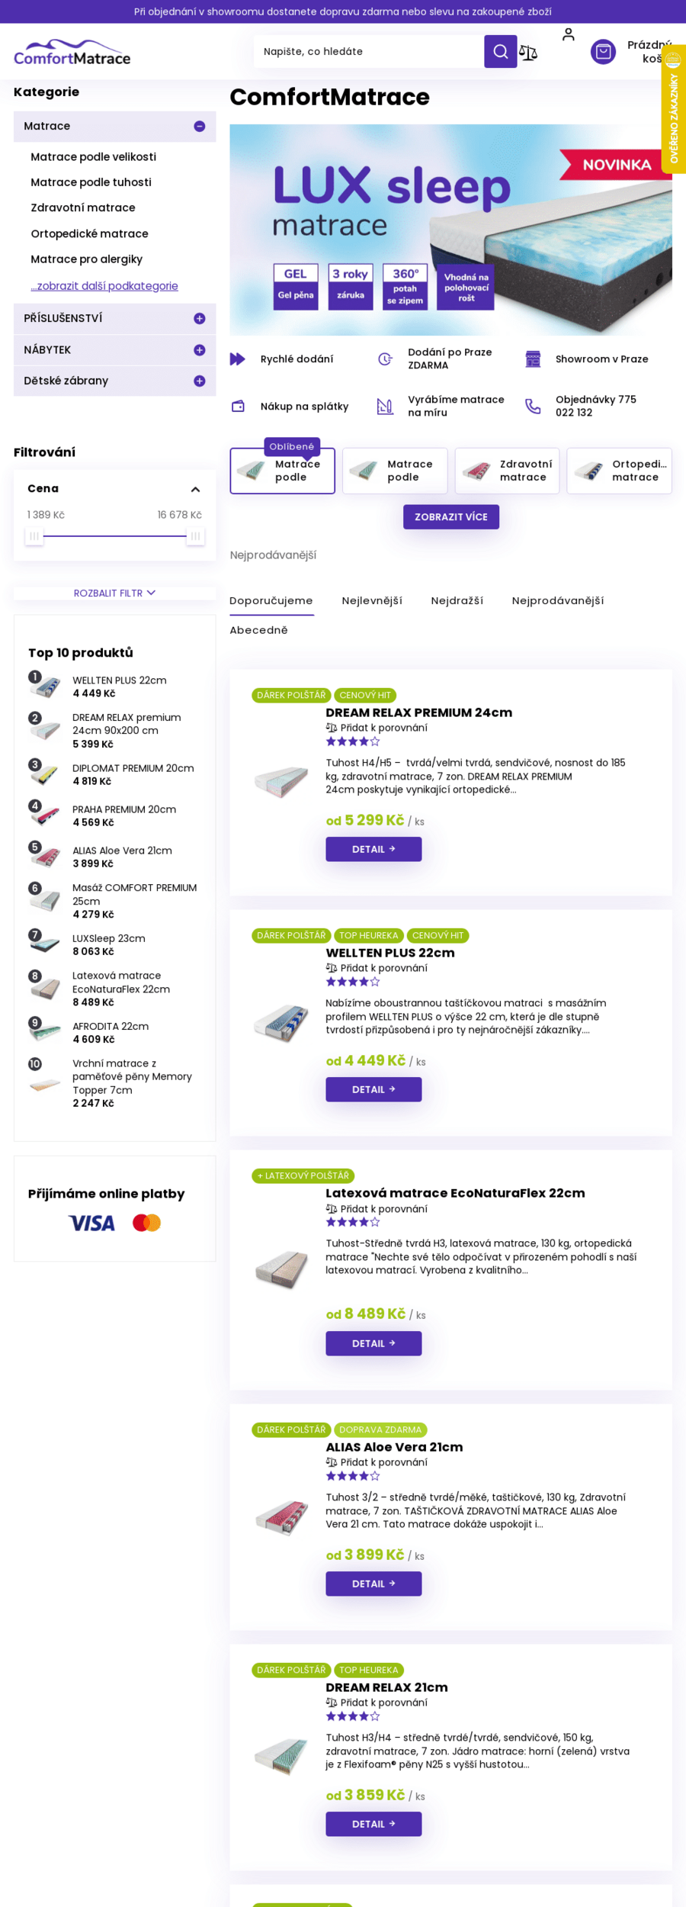Click the ComfortMatrace logo
This screenshot has width=686, height=1907.
pos(72,52)
